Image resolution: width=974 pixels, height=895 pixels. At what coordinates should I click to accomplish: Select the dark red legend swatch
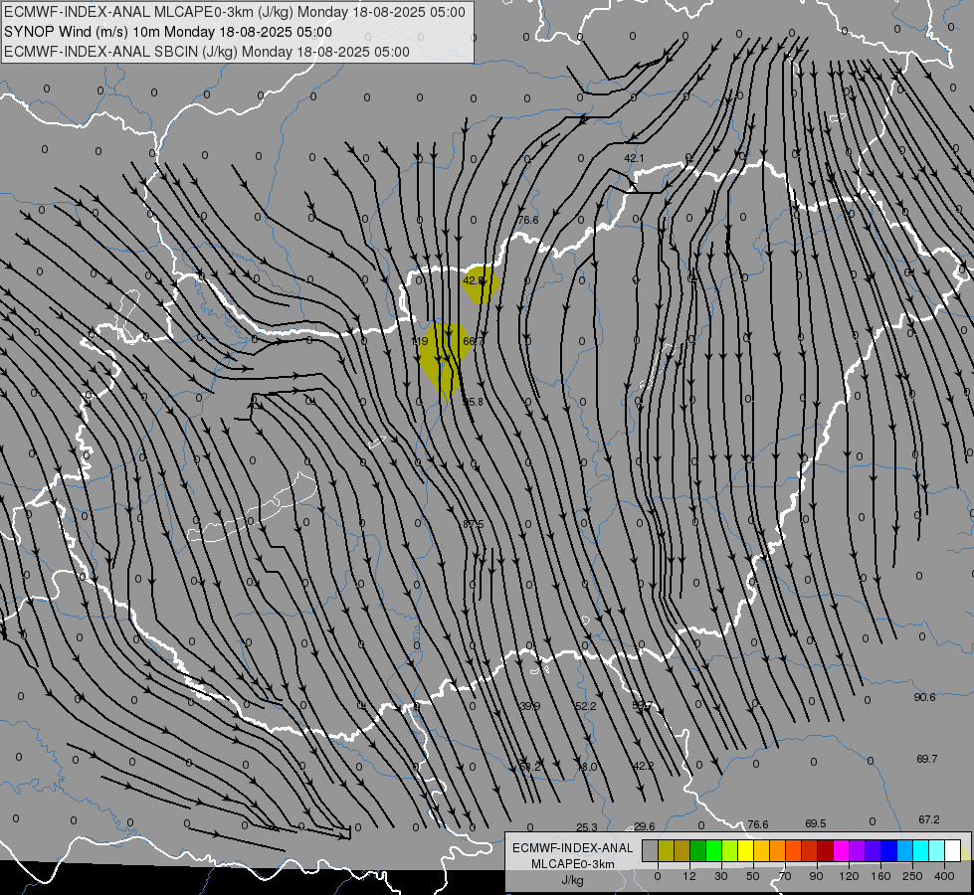coord(826,851)
